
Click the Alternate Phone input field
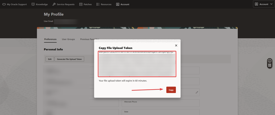point(161,103)
